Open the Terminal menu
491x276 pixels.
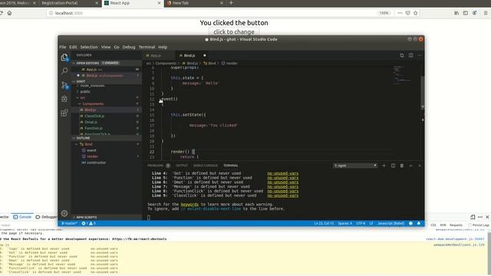point(147,47)
